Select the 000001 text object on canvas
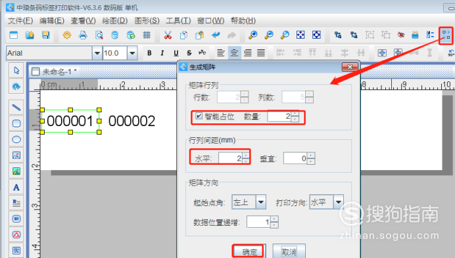455x258 pixels. [x=70, y=121]
